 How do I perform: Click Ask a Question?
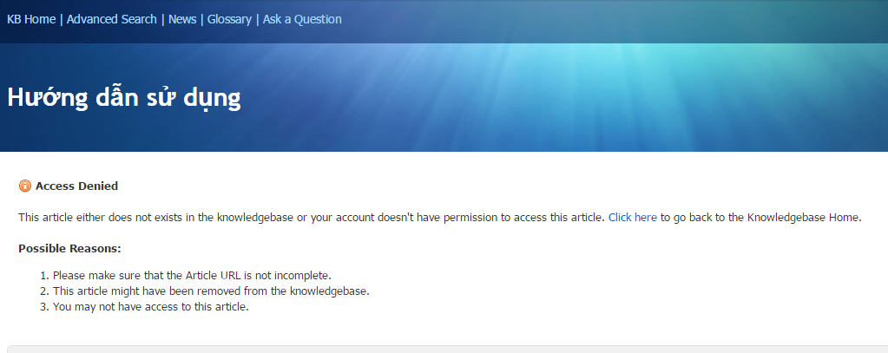click(x=302, y=19)
